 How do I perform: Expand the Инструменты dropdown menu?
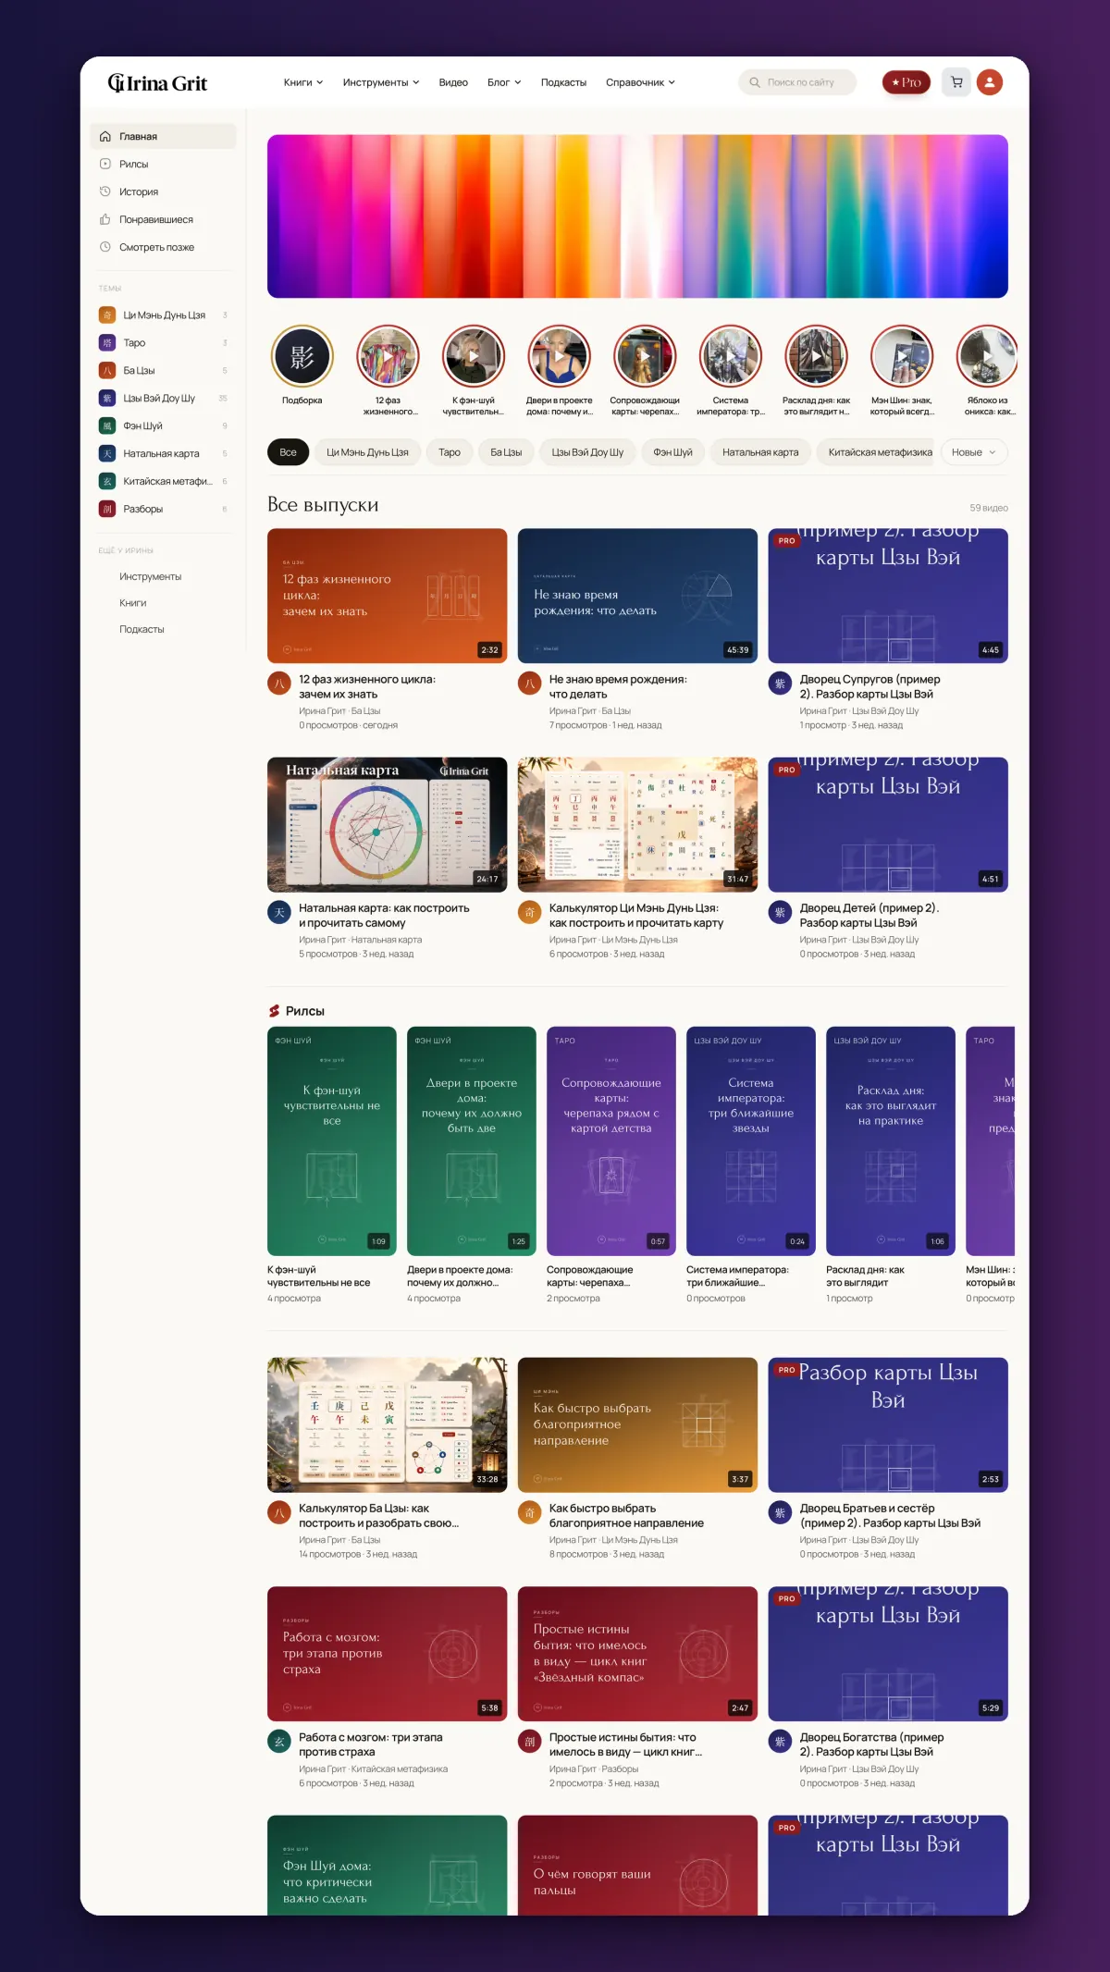pos(381,82)
